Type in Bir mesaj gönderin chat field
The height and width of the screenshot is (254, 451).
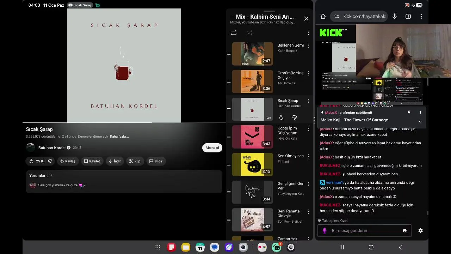(x=365, y=230)
